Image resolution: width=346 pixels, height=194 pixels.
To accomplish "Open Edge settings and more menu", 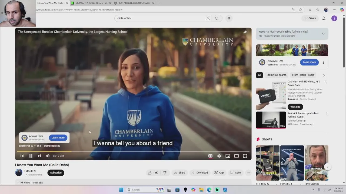I will 334,10.
